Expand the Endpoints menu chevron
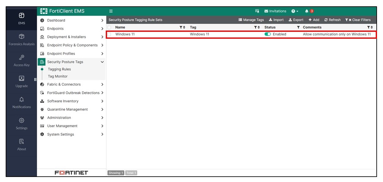Viewport: 383px width, 182px height. tap(102, 29)
